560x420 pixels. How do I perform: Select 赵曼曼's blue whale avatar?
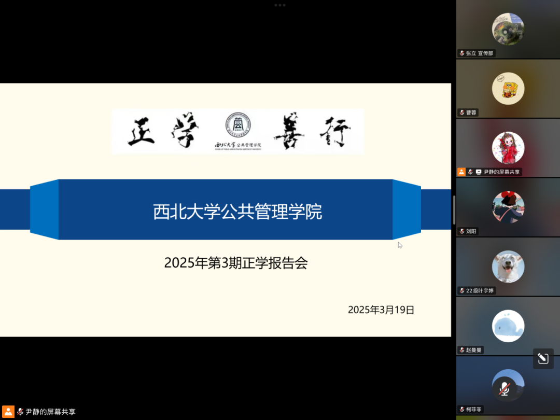click(x=508, y=326)
